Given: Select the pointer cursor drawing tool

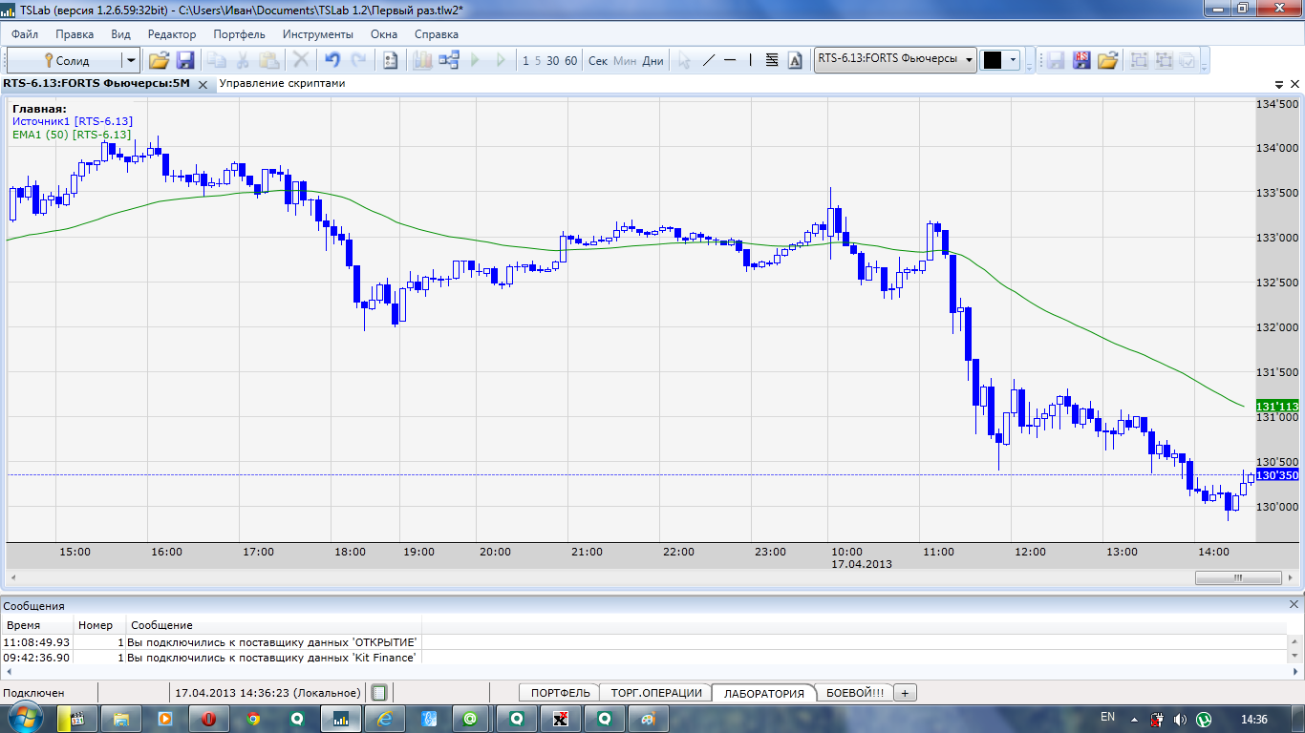Looking at the screenshot, I should point(684,60).
